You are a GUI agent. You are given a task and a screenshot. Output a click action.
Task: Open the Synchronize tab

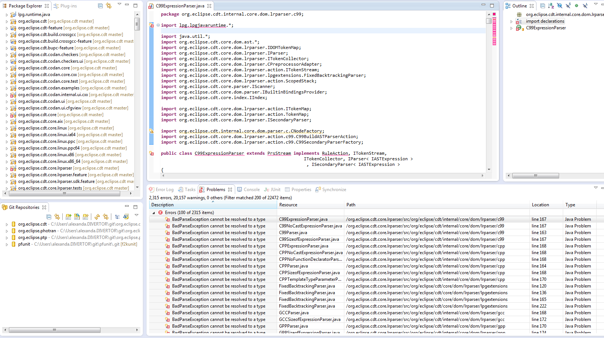[x=331, y=190]
